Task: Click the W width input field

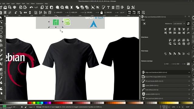Action: 91,12
